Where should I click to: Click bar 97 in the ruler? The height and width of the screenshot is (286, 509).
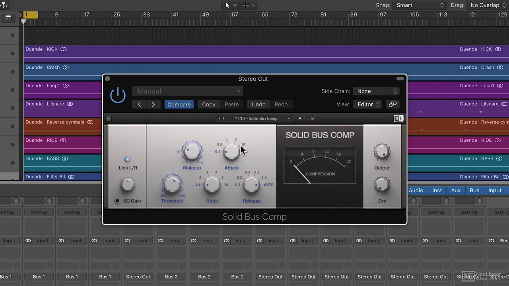click(x=383, y=15)
